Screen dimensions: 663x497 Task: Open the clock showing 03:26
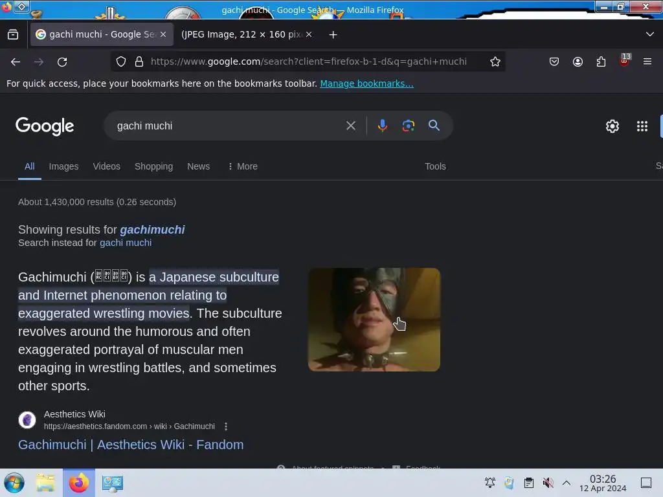pyautogui.click(x=603, y=483)
